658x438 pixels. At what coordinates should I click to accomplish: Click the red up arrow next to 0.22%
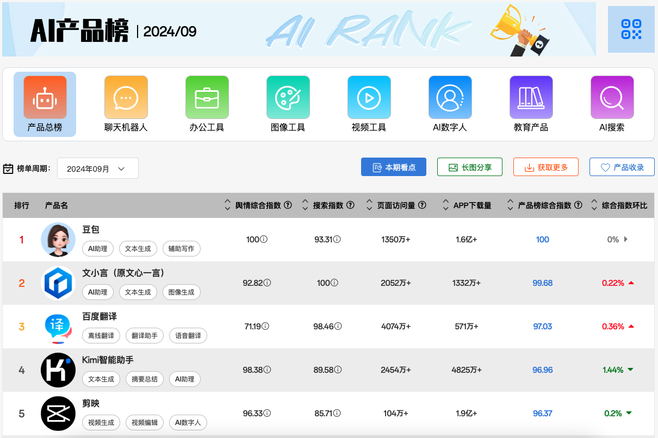tap(631, 283)
